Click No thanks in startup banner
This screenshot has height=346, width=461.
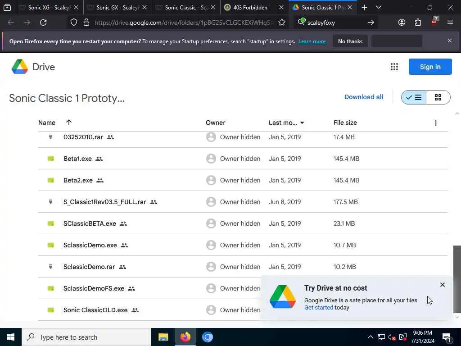pyautogui.click(x=350, y=41)
